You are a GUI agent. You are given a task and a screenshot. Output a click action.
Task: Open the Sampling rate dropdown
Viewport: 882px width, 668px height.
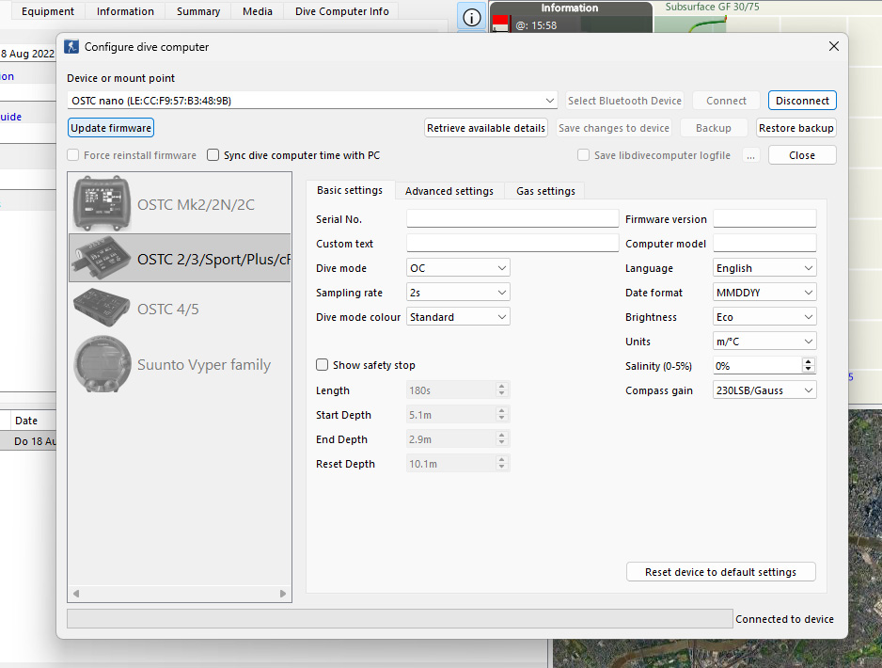tap(458, 292)
